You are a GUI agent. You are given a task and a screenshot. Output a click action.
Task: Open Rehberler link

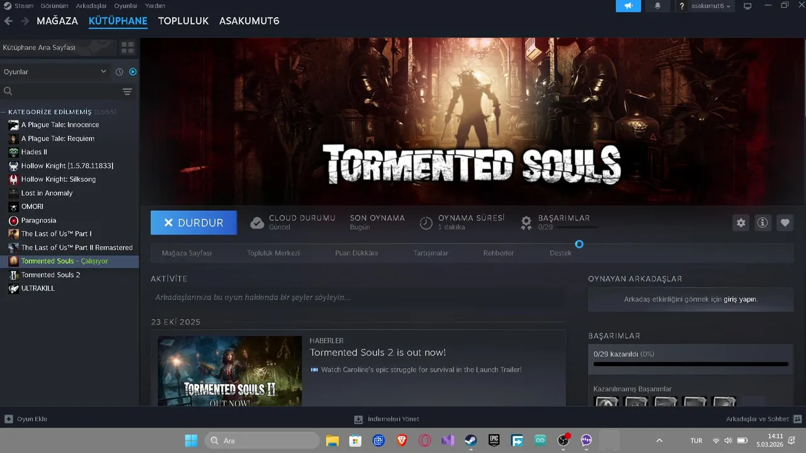tap(499, 253)
